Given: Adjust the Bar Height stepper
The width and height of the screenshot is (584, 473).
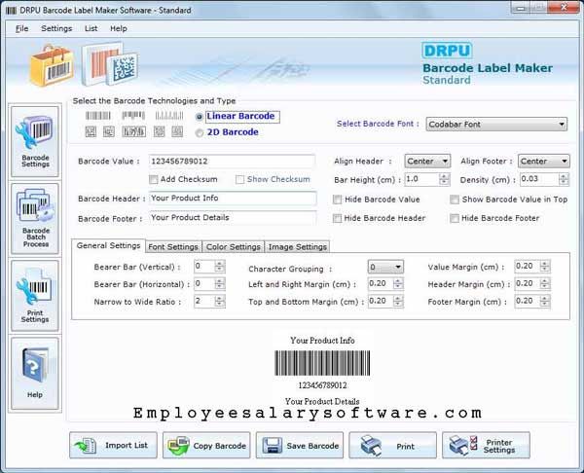Looking at the screenshot, I should tap(444, 179).
